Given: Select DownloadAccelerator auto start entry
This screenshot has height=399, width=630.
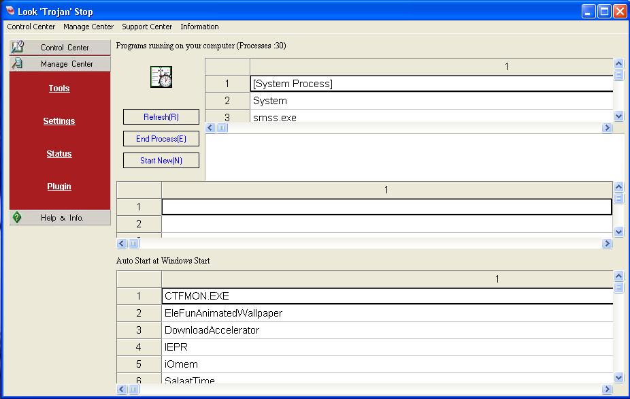Looking at the screenshot, I should pos(387,330).
